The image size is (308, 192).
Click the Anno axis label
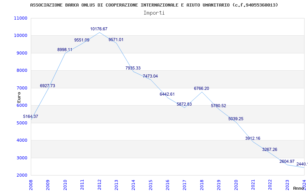299,188
